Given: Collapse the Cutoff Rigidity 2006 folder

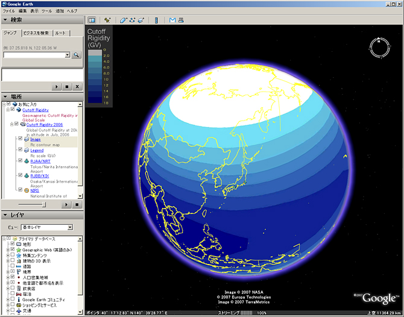Looking at the screenshot, I should pyautogui.click(x=11, y=124).
